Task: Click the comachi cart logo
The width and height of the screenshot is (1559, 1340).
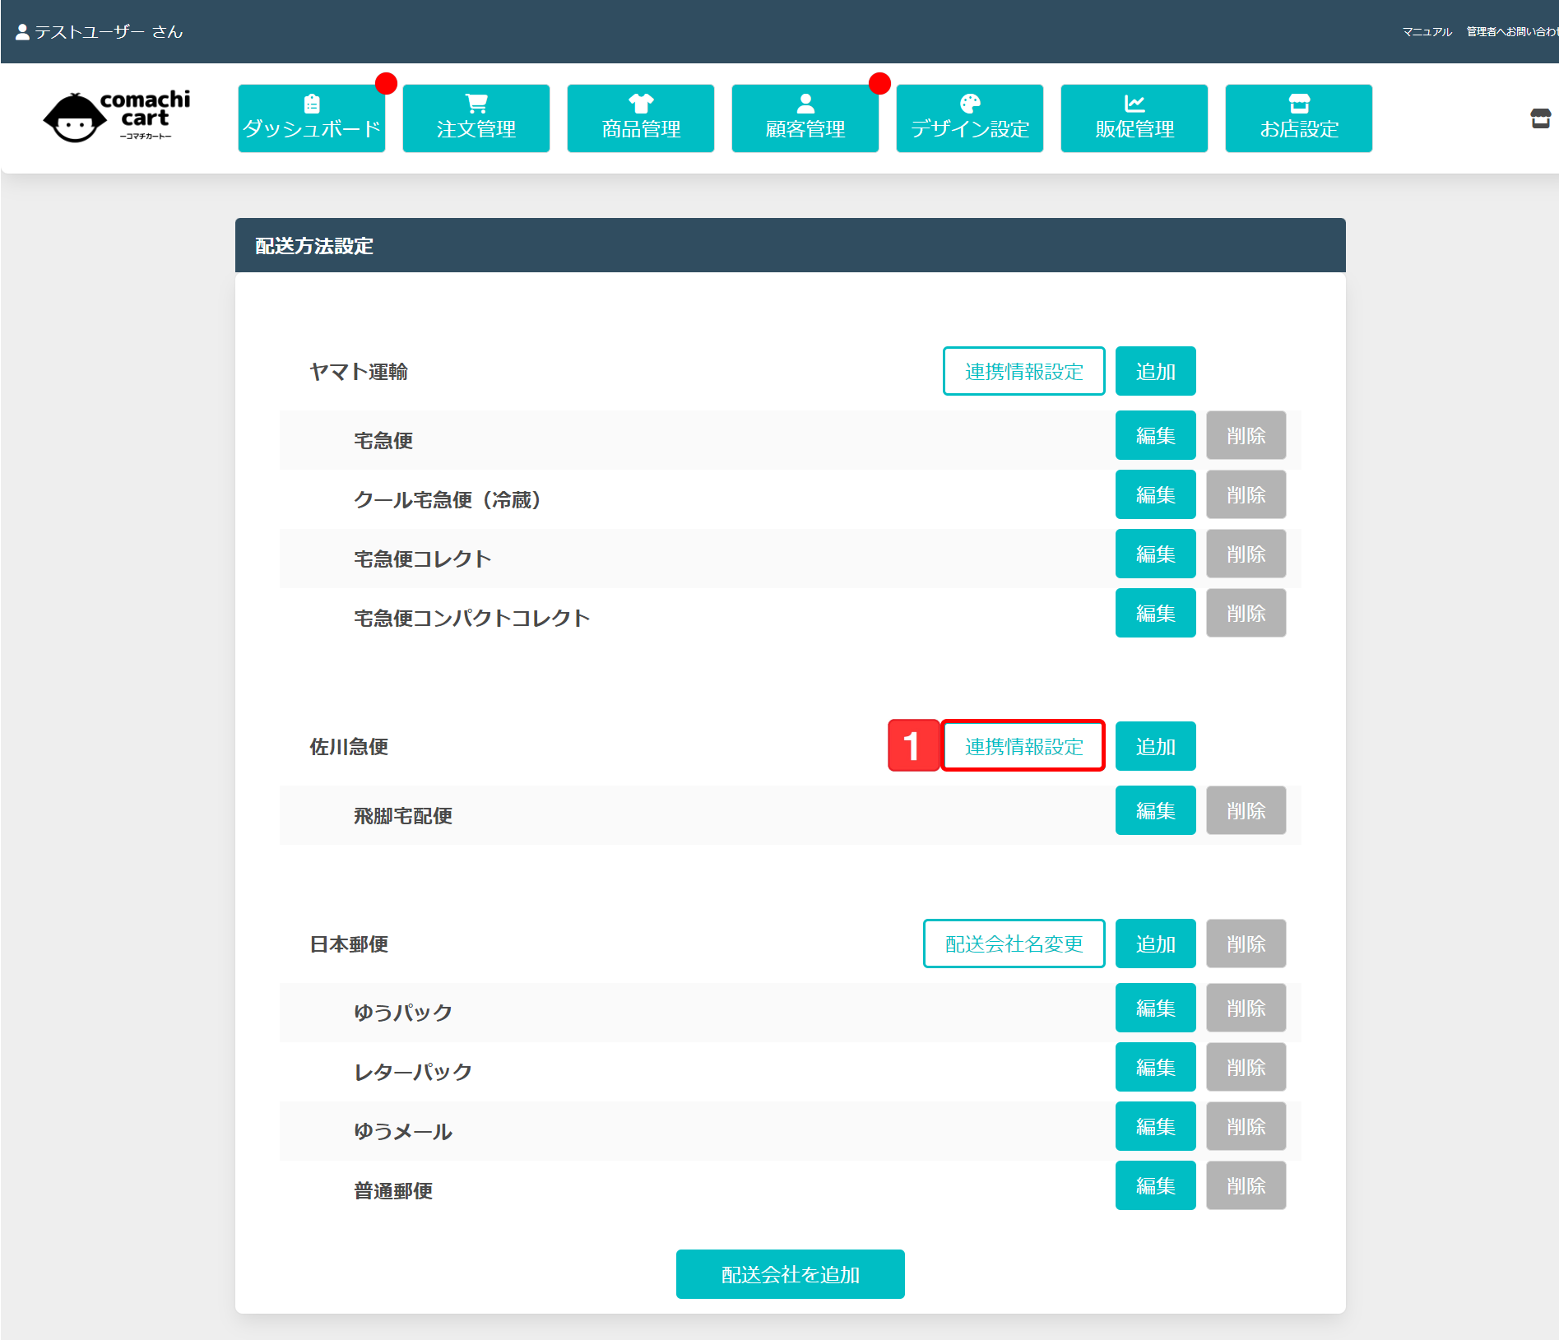Action: tap(117, 117)
